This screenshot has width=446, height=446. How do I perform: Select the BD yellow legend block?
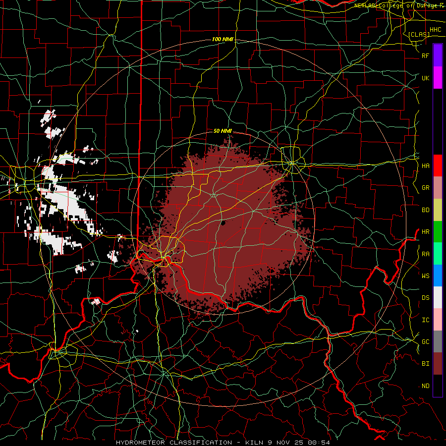(x=438, y=210)
